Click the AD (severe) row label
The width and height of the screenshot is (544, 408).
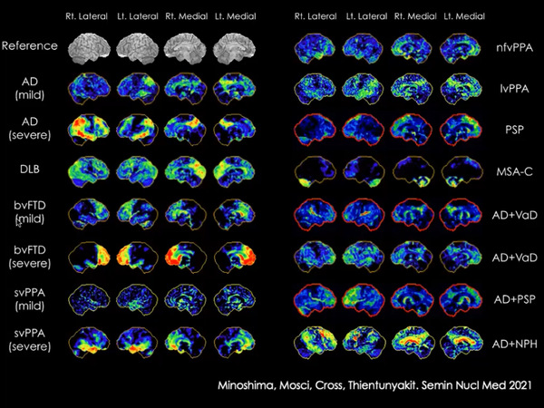(30, 129)
